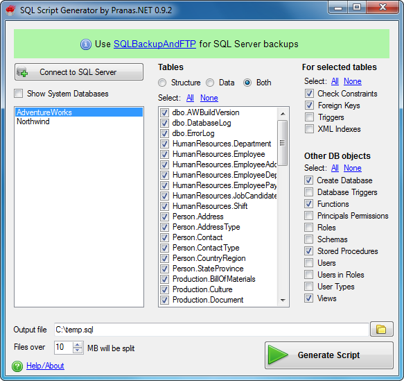Increase file split size with up arrow
The width and height of the screenshot is (404, 381).
[x=78, y=344]
